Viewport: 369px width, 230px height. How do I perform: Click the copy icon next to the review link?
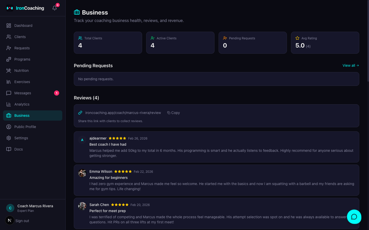coord(169,113)
